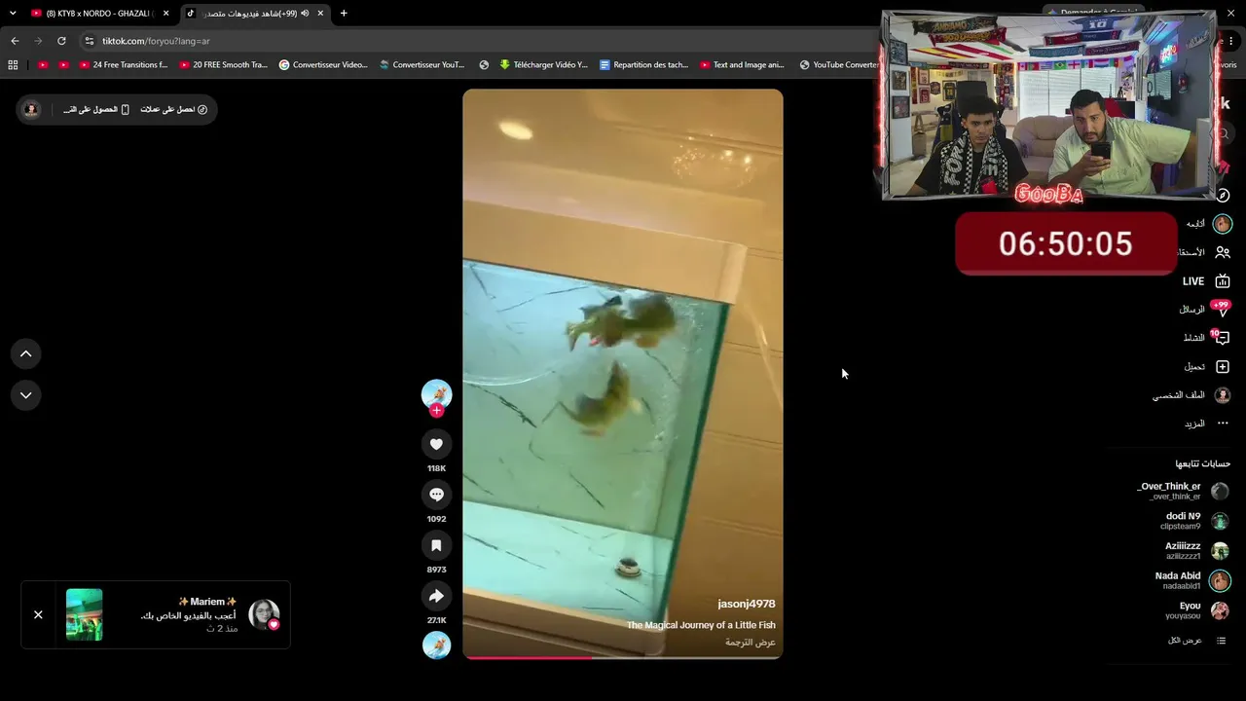This screenshot has height=701, width=1246.
Task: Go back in browser history
Action: tap(15, 41)
